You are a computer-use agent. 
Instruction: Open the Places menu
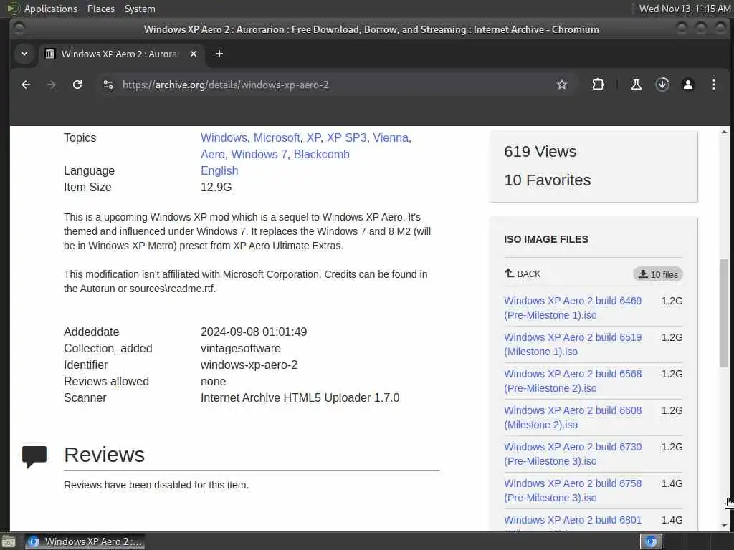coord(100,9)
